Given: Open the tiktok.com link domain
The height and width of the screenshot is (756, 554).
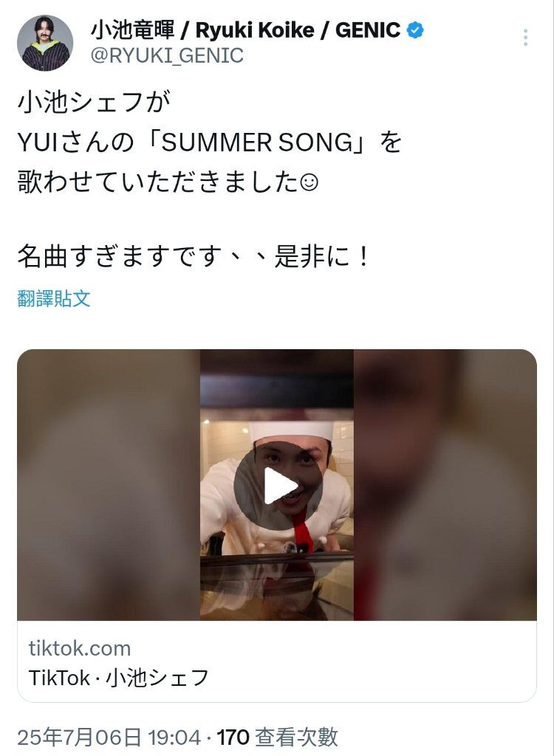Looking at the screenshot, I should [80, 648].
